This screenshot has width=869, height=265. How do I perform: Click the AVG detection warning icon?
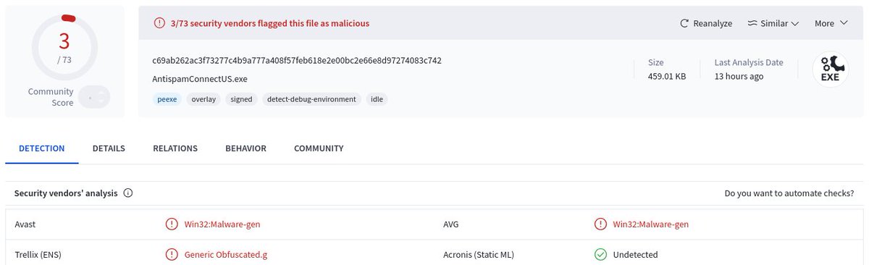[x=600, y=224]
